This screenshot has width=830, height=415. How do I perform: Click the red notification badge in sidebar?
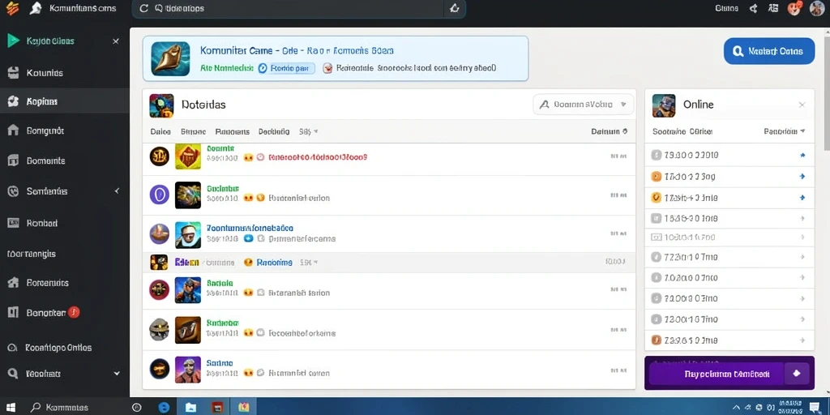tap(74, 312)
